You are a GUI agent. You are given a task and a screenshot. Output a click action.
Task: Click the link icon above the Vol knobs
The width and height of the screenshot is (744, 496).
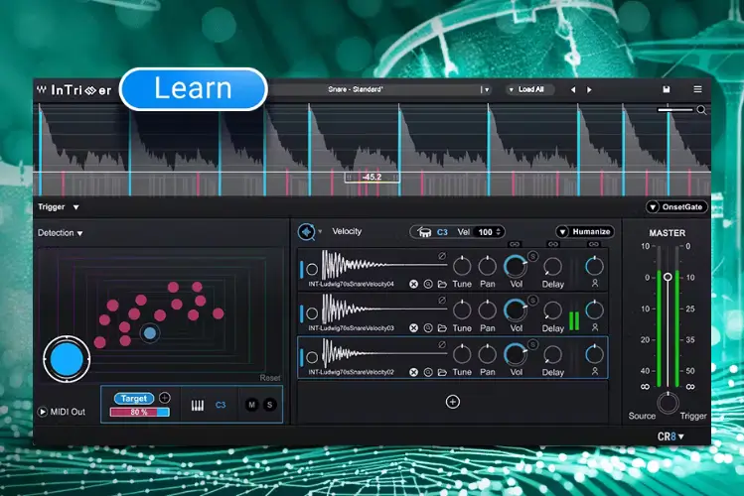coord(515,244)
